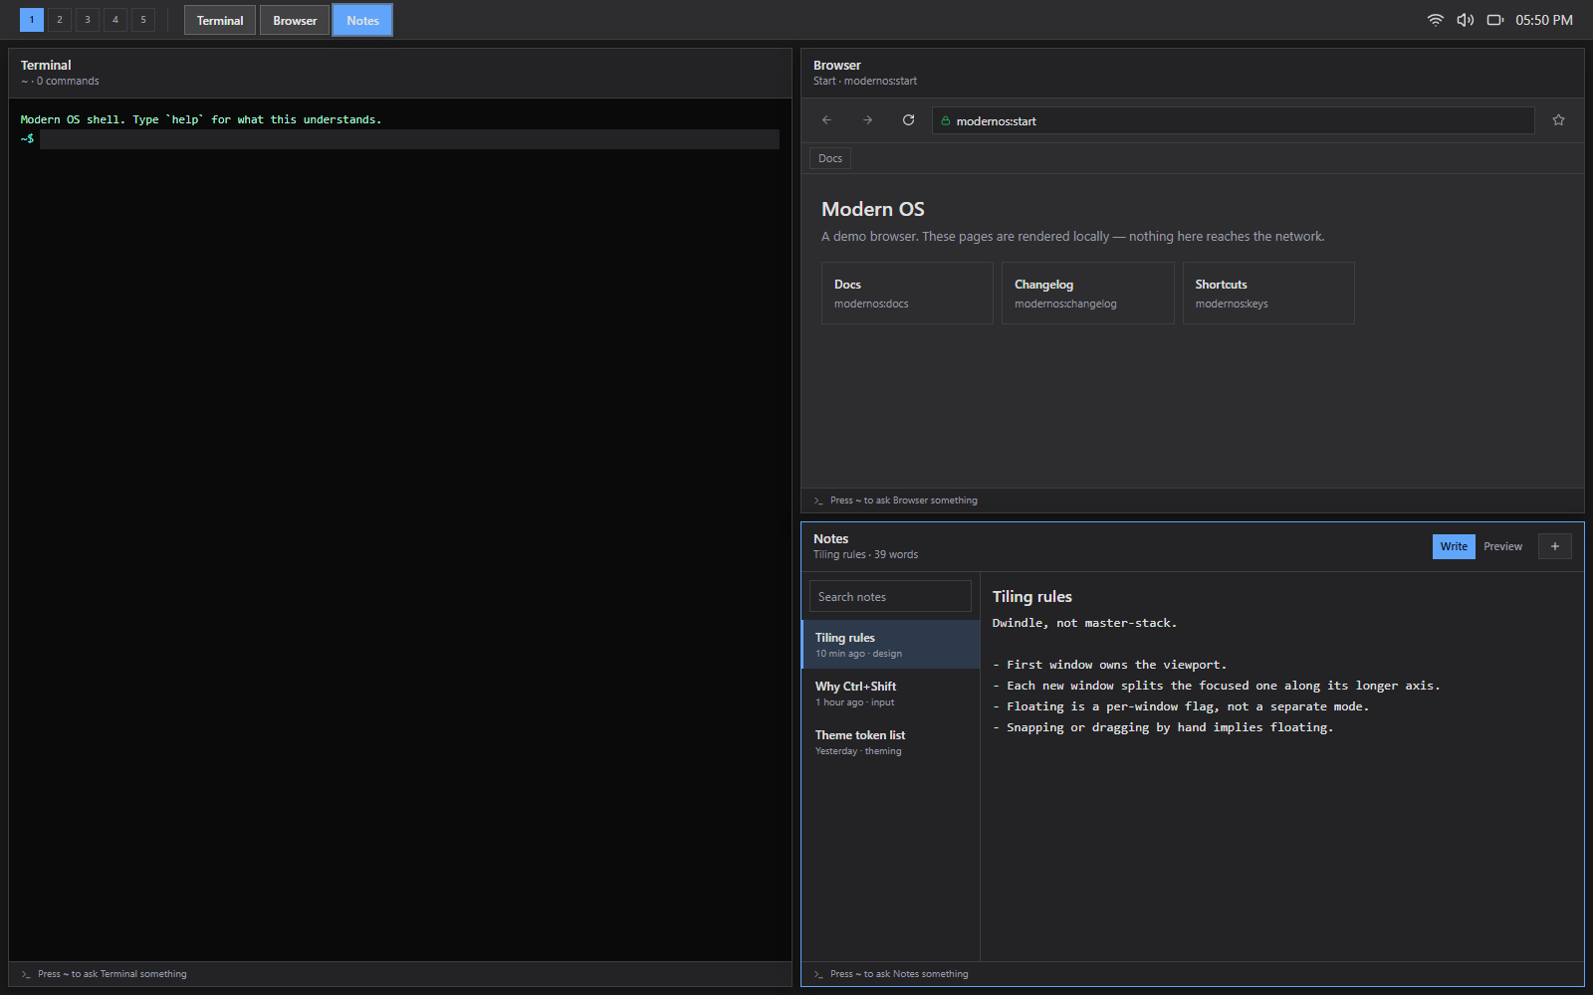The image size is (1593, 995).
Task: Click the lock icon in the address bar
Action: [x=945, y=121]
